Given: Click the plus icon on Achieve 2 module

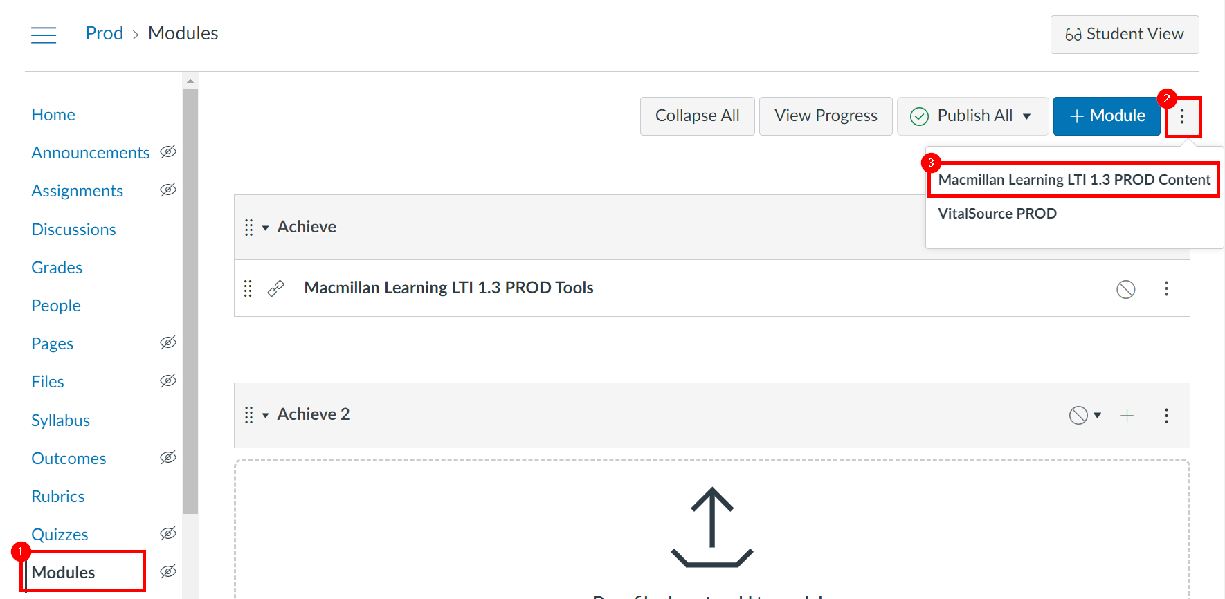Looking at the screenshot, I should (x=1127, y=416).
